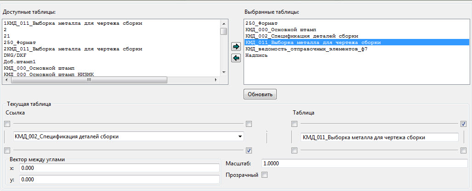The width and height of the screenshot is (472, 191).
Task: Click the left arrow to remove selected table
Action: [236, 58]
